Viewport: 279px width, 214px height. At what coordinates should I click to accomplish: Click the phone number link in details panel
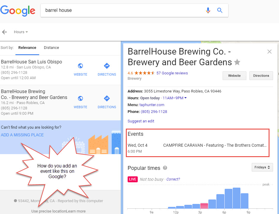click(x=154, y=112)
